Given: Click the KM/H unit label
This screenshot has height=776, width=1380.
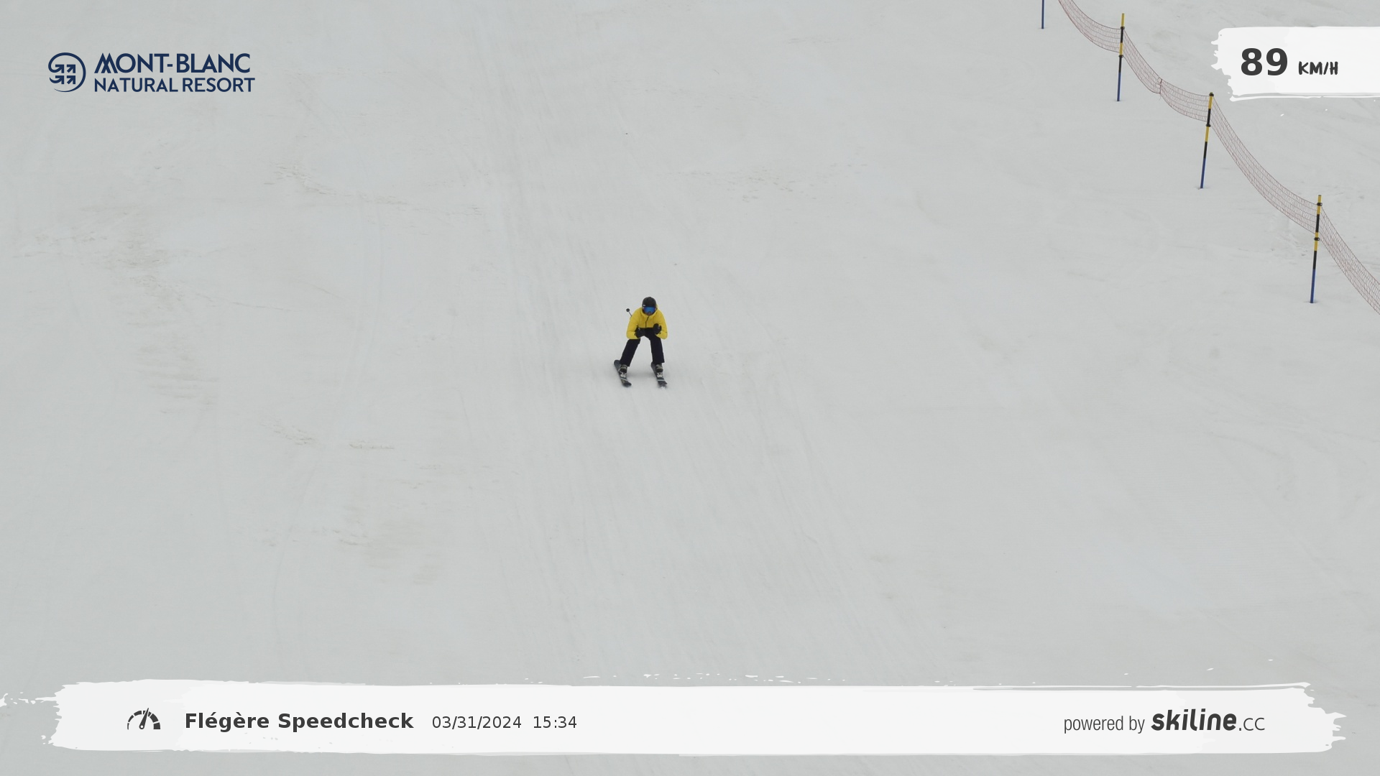Looking at the screenshot, I should pyautogui.click(x=1317, y=69).
